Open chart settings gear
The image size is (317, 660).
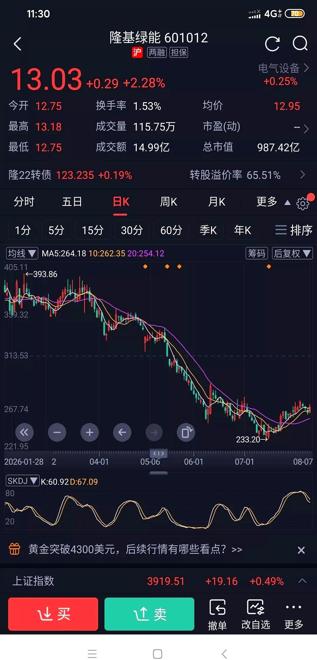(303, 203)
